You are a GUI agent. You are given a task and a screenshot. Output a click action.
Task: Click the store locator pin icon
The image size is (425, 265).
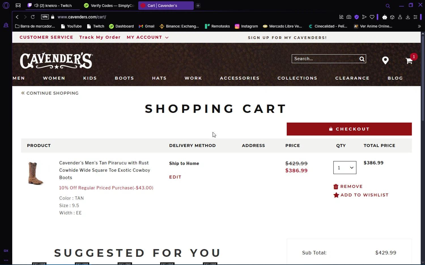point(385,60)
